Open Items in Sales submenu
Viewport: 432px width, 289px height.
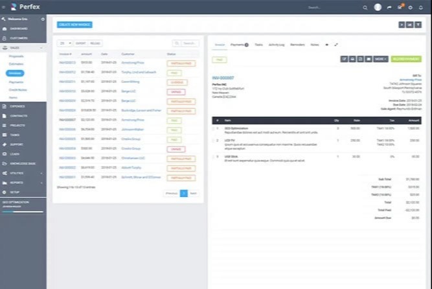(x=13, y=98)
